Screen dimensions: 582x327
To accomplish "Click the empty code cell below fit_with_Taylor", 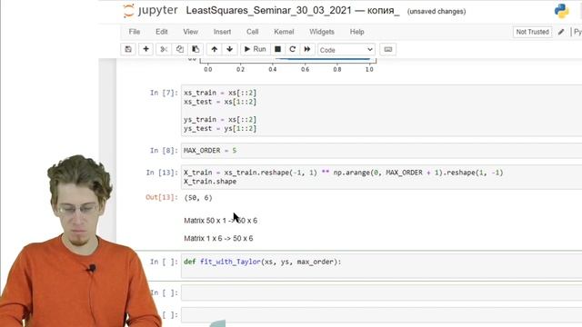I will click(x=382, y=292).
